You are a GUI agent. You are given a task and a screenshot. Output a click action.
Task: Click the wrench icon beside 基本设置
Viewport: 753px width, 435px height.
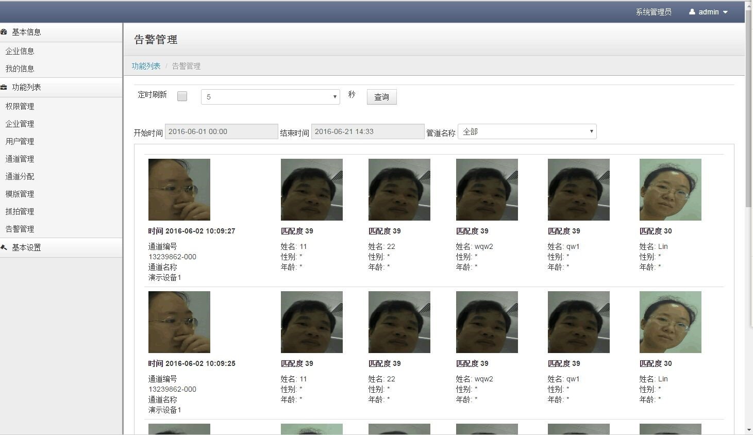click(x=4, y=247)
